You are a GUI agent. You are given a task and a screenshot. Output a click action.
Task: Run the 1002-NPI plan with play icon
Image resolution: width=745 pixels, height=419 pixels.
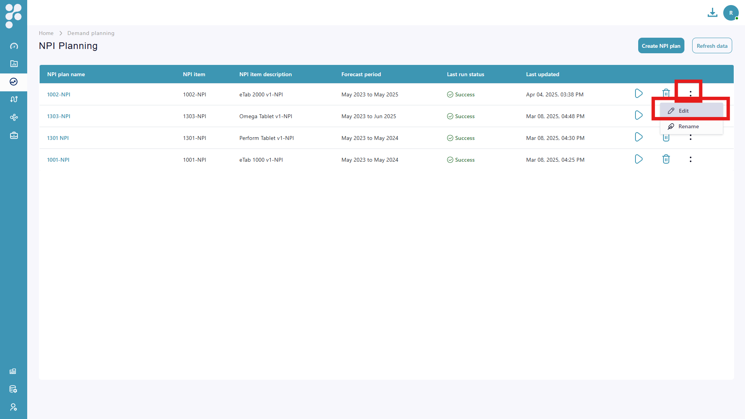tap(639, 93)
